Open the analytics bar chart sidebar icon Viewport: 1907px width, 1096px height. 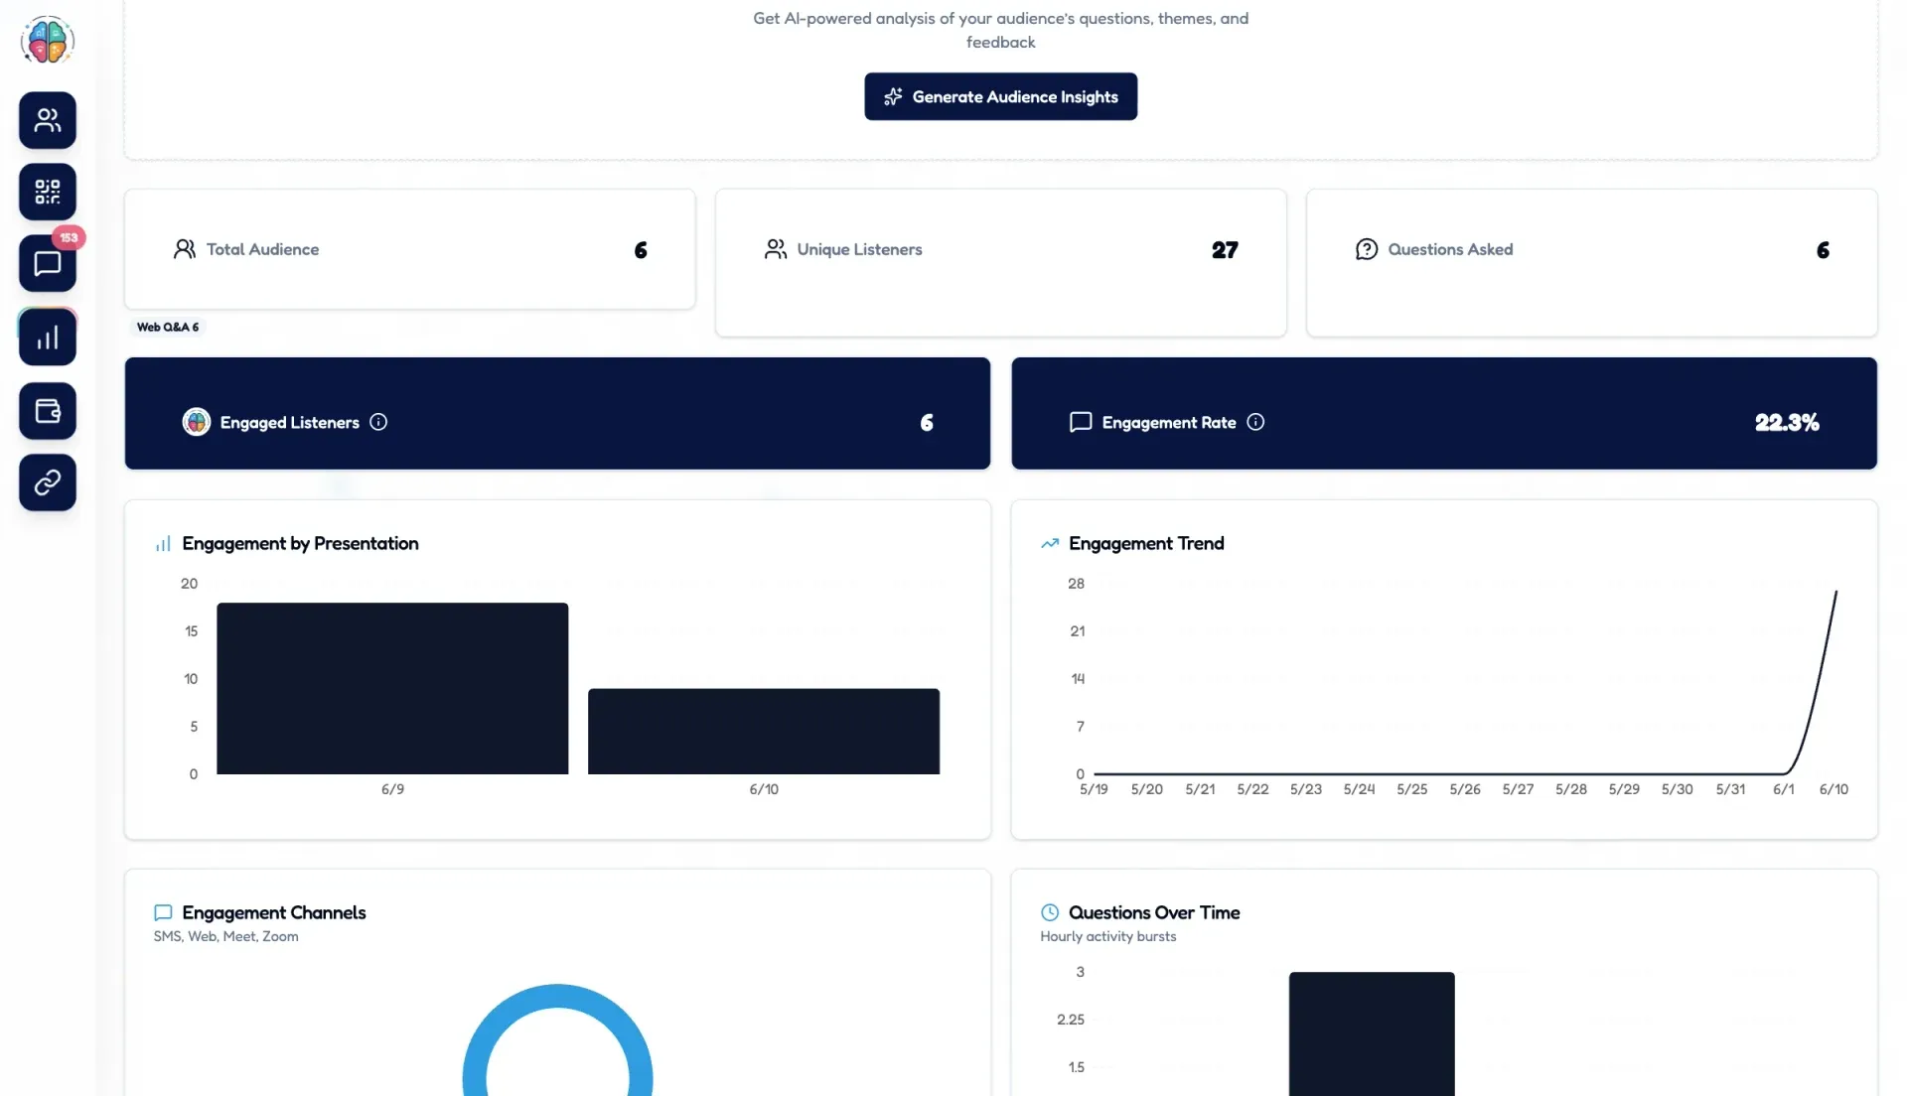(48, 338)
